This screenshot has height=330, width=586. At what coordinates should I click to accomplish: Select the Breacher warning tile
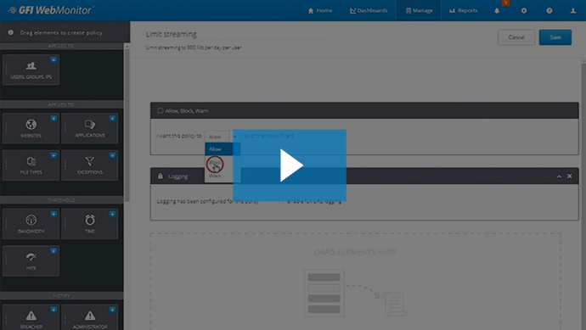[31, 317]
